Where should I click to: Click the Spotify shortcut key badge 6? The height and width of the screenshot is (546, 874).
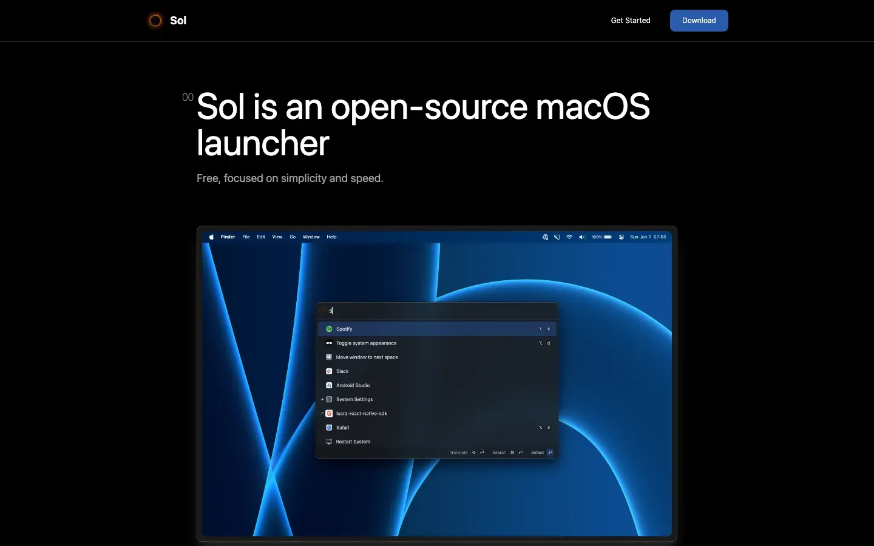549,329
